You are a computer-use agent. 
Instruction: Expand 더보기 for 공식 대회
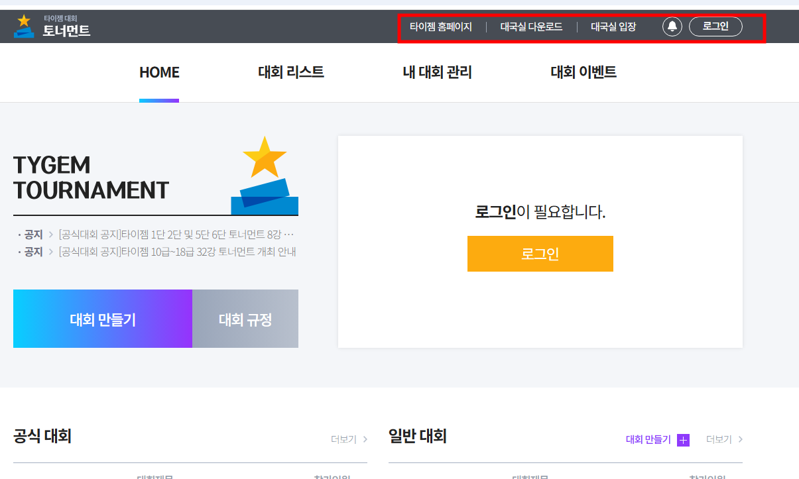tap(349, 439)
